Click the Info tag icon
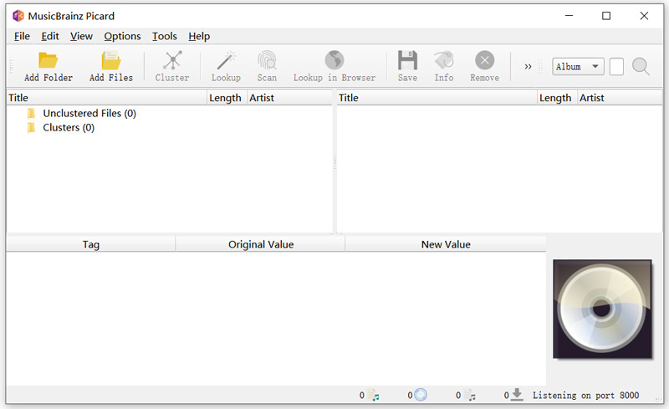This screenshot has width=669, height=409. pyautogui.click(x=444, y=60)
